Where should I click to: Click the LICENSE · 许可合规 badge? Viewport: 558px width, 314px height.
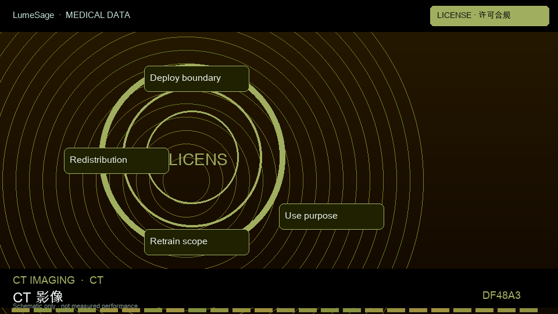tap(489, 16)
